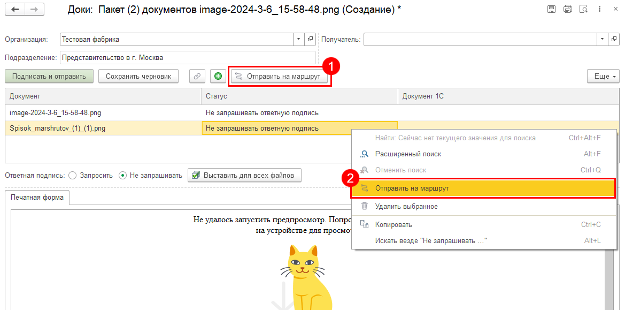Screen dimensions: 625x310
Task: Click the back navigation arrow
Action: (15, 10)
